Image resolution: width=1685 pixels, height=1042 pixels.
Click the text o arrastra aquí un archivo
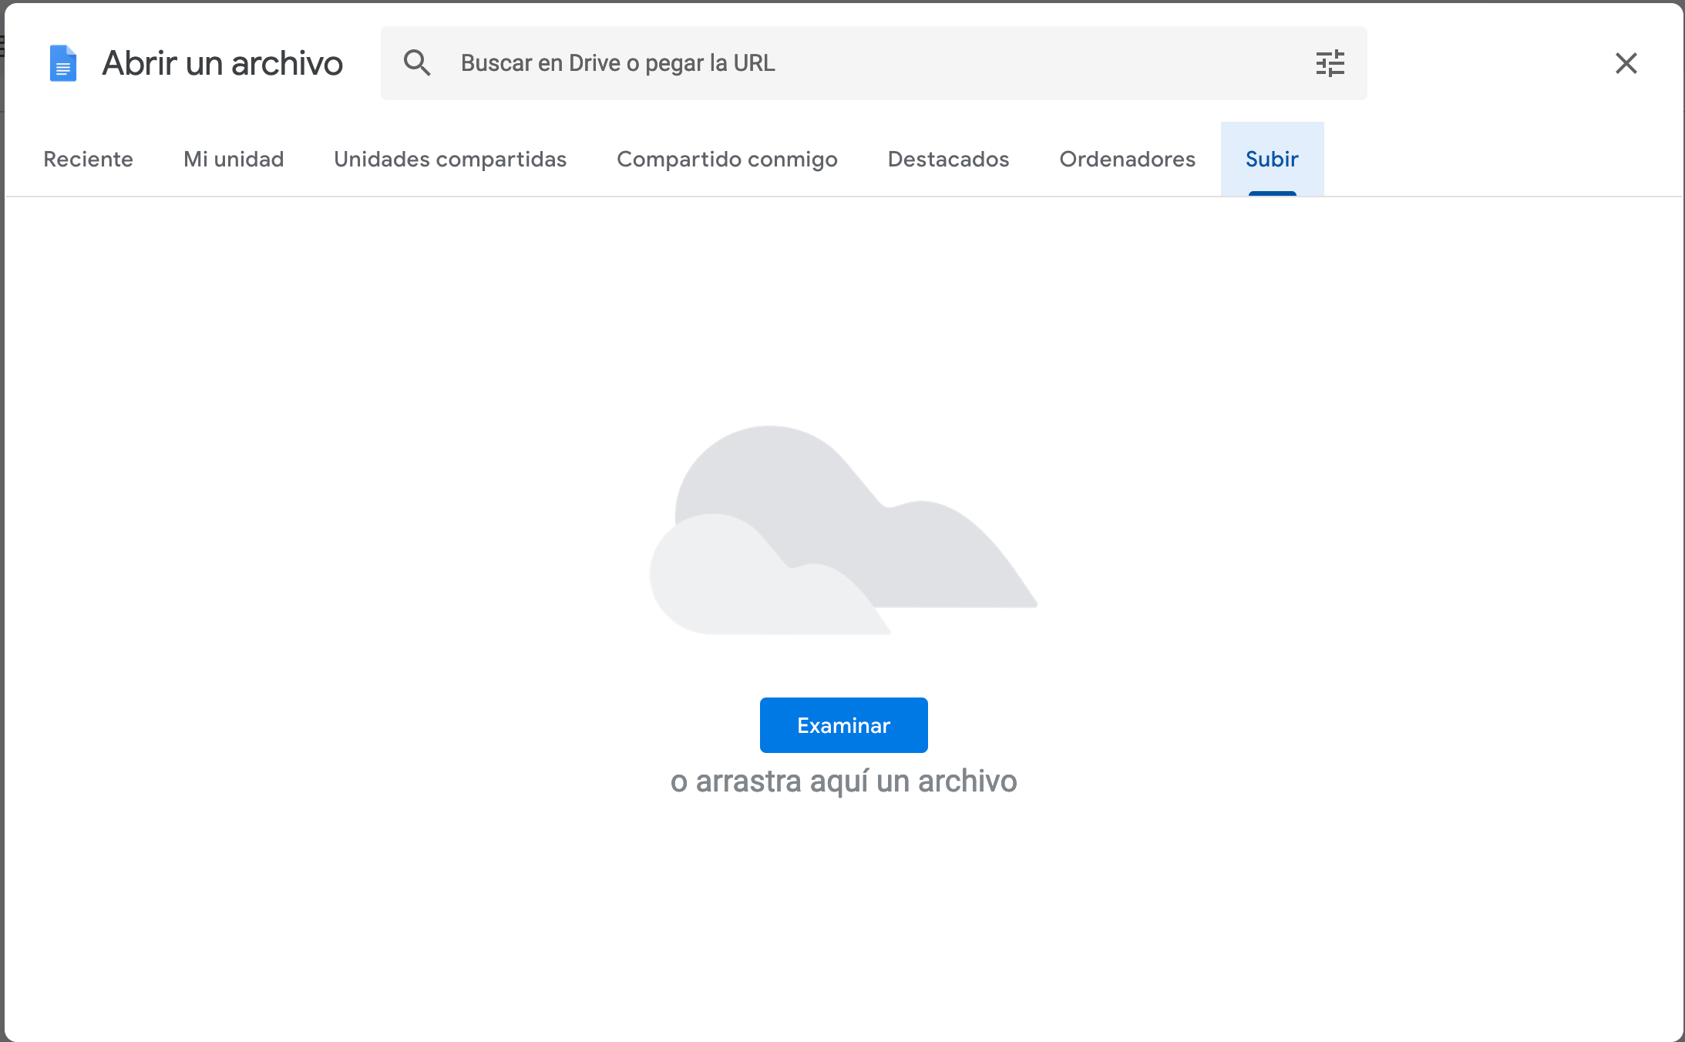844,781
